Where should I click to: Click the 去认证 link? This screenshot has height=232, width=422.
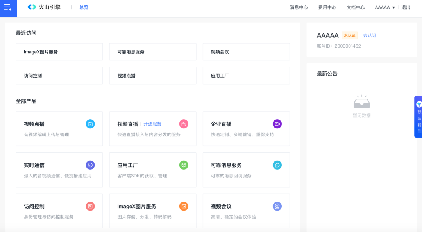(x=370, y=35)
